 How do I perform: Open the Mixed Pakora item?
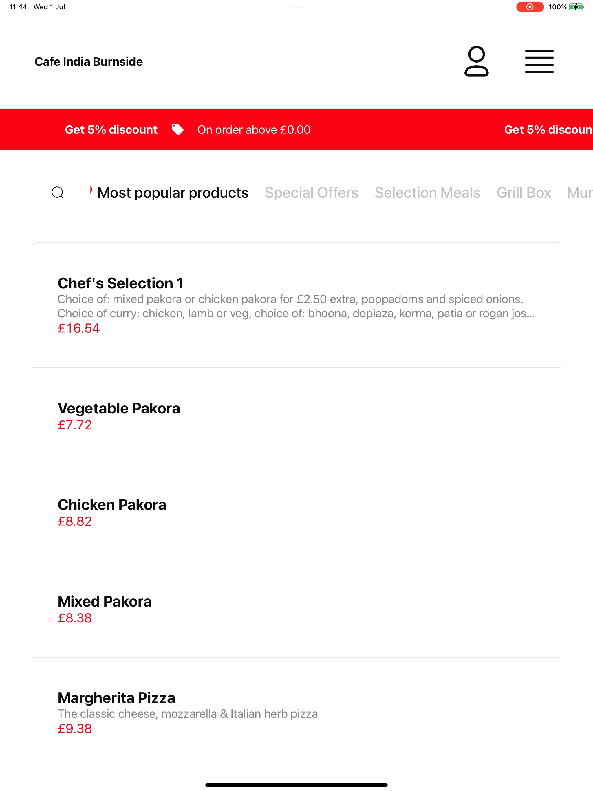coord(296,609)
